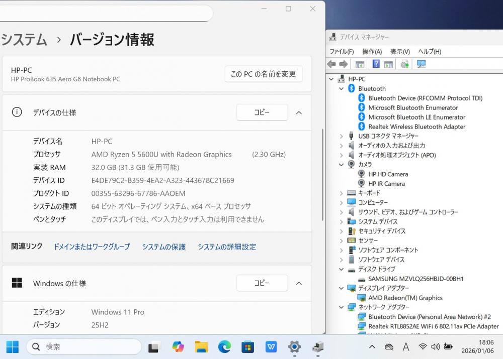Open Microsoft Store from the taskbar
This screenshot has height=359, width=503.
point(247,346)
